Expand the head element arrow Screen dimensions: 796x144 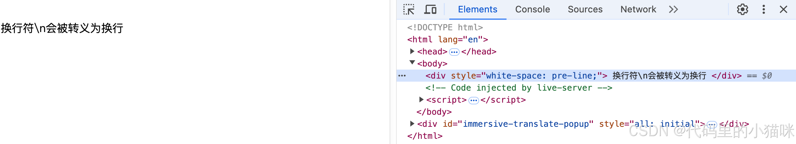pos(412,51)
